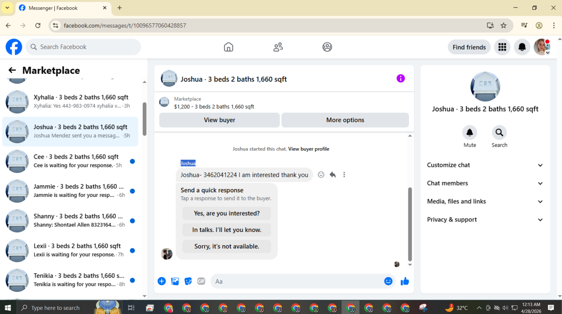
Task: Open Windows Start menu
Action: point(8,308)
